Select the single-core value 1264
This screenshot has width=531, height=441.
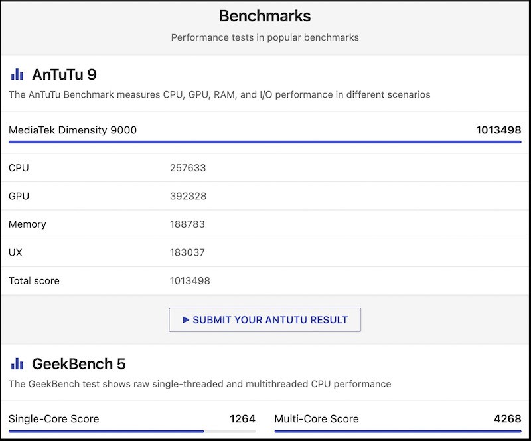click(x=242, y=419)
